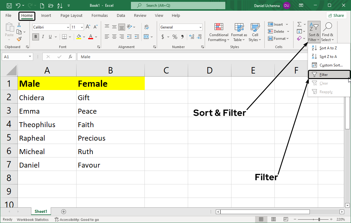Open the Borders dropdown arrow

(69, 36)
